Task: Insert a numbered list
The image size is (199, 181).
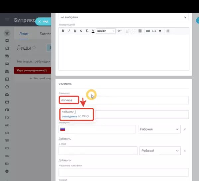Action: 128,31
